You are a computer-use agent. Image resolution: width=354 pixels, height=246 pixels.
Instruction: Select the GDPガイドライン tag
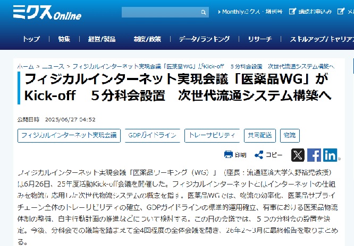click(x=152, y=135)
